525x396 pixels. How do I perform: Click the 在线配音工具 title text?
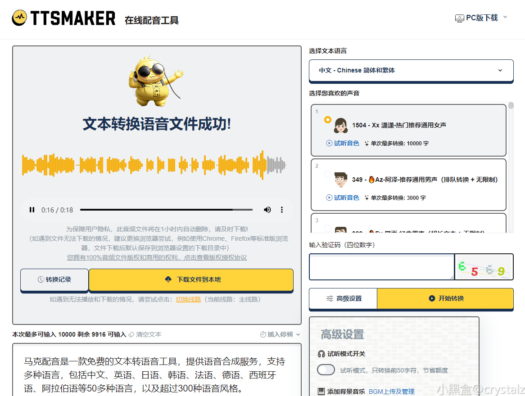click(152, 20)
